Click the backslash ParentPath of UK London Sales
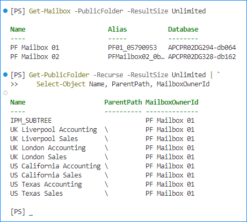 [x=106, y=157]
